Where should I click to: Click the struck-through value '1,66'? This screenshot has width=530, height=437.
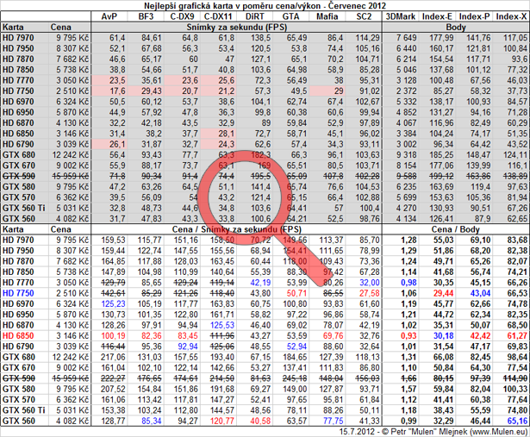(x=408, y=378)
